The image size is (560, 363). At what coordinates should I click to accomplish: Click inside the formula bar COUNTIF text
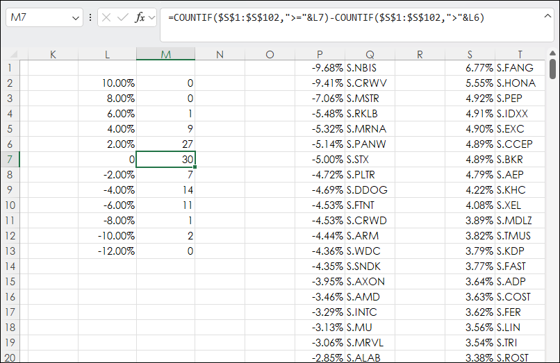(326, 17)
